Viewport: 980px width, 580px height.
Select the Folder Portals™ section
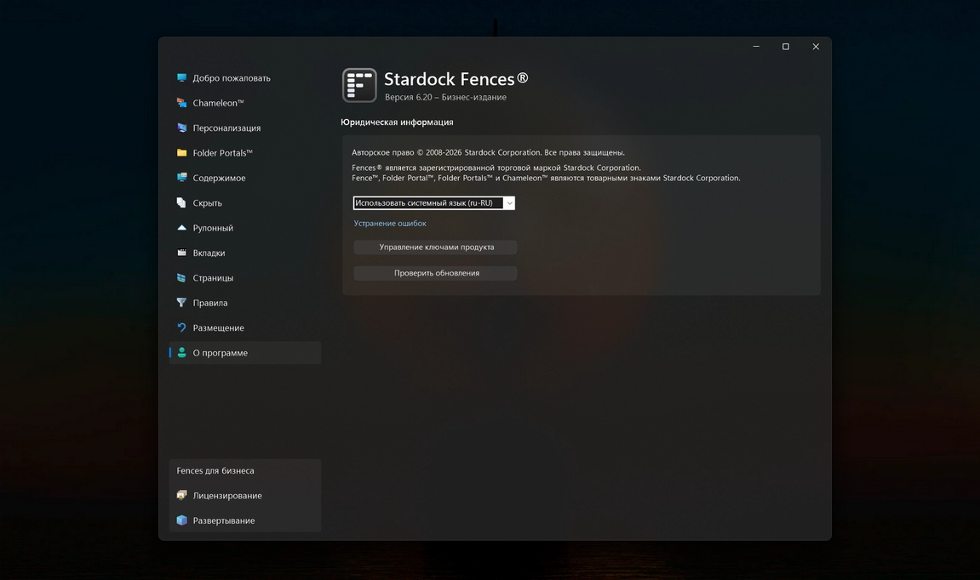pyautogui.click(x=245, y=153)
